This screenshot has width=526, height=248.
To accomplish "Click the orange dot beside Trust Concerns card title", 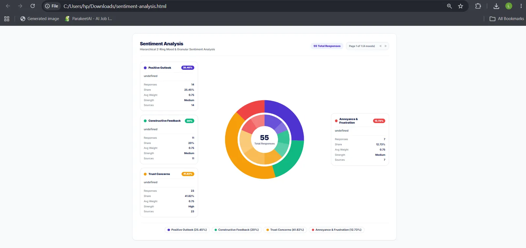I will click(x=145, y=174).
